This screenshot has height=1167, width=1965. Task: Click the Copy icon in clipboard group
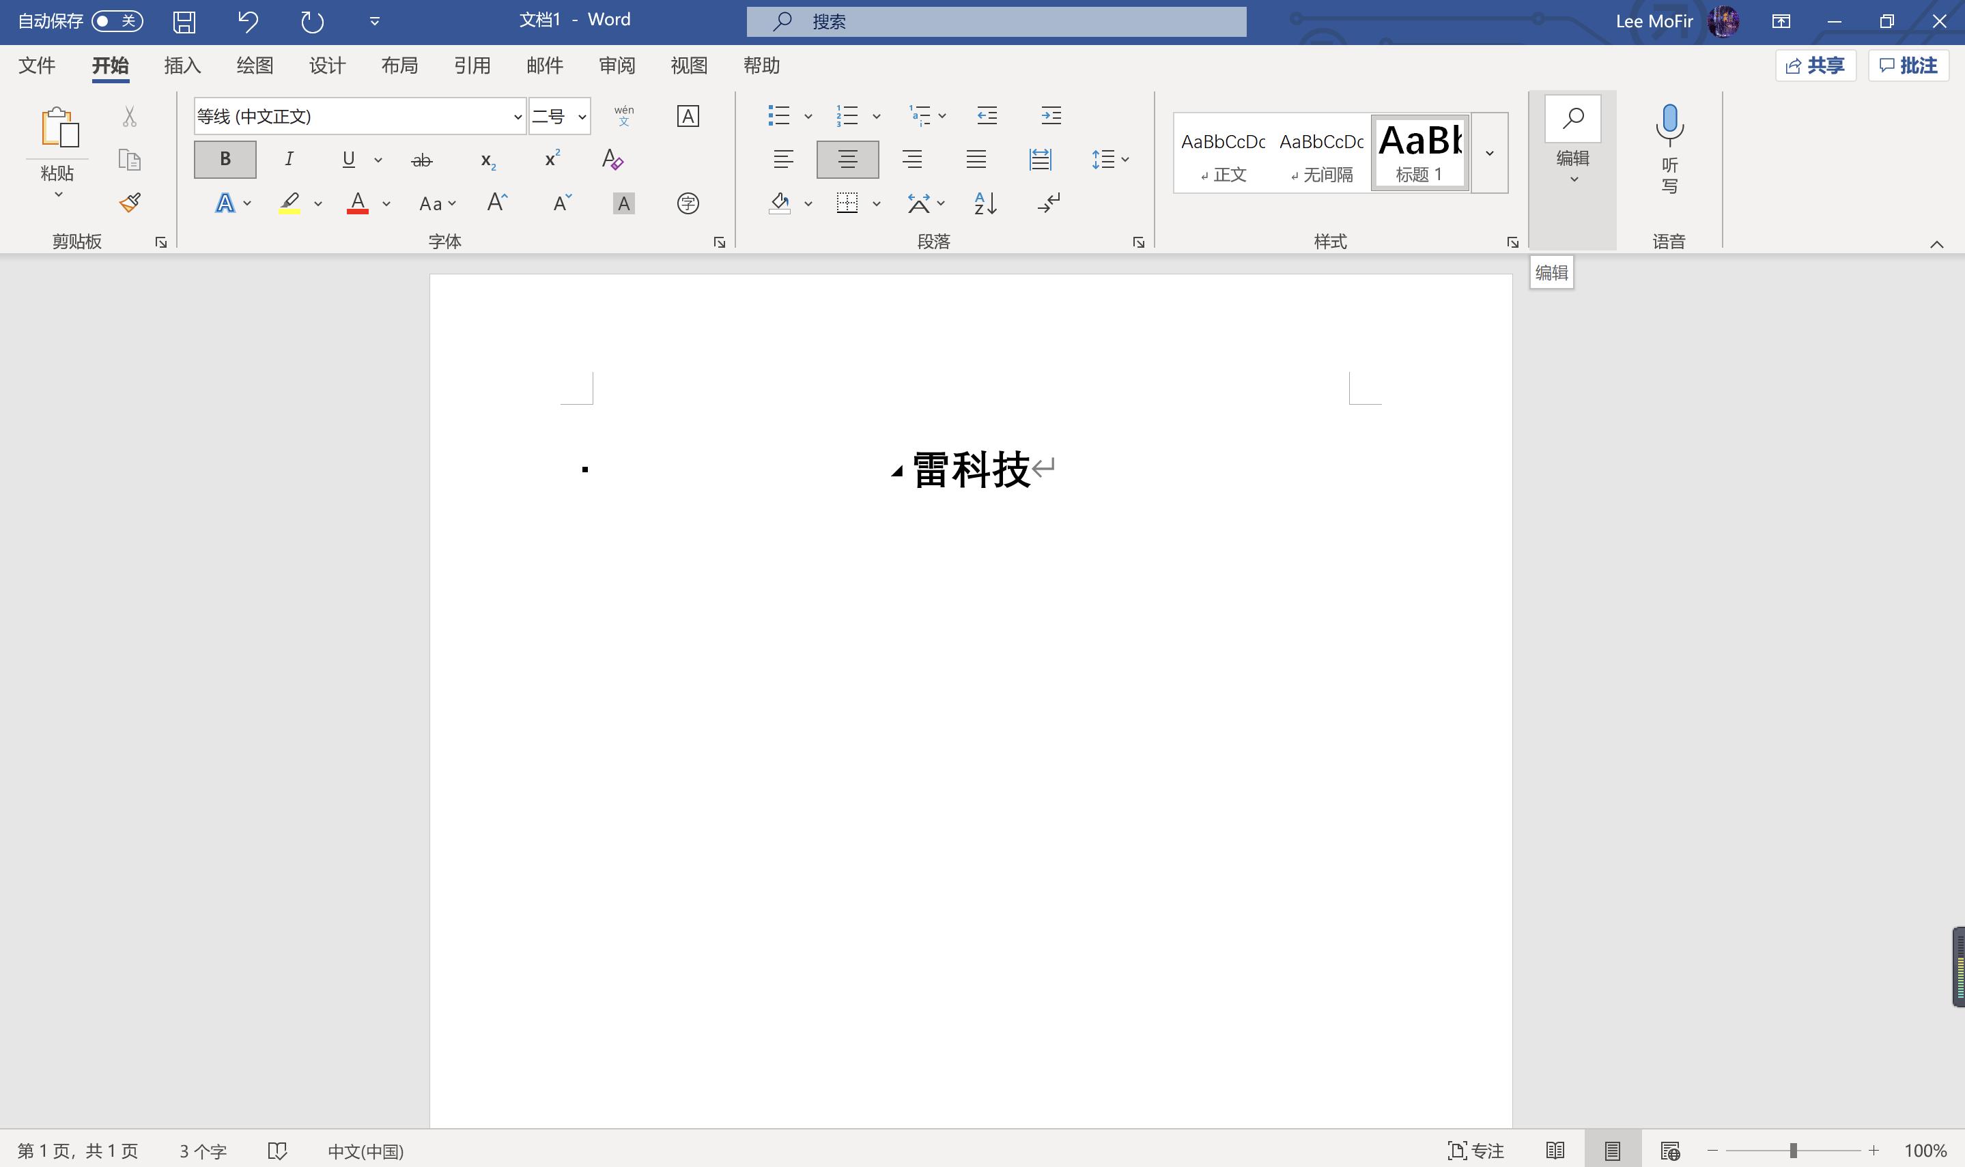click(130, 160)
